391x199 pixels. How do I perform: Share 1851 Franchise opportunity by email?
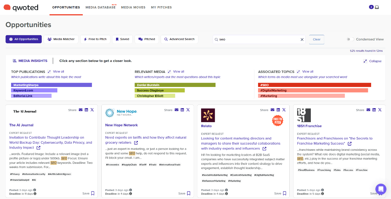(368, 110)
